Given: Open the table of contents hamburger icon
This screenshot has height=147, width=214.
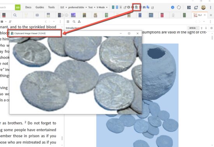Looking at the screenshot, I should tap(68, 21).
